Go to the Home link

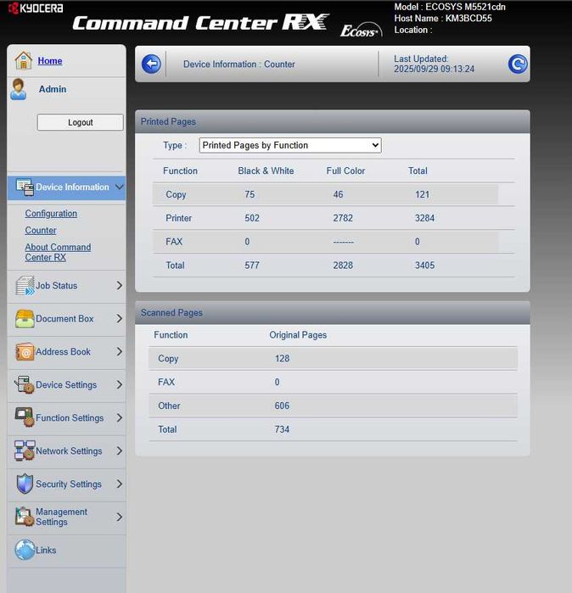click(x=50, y=61)
